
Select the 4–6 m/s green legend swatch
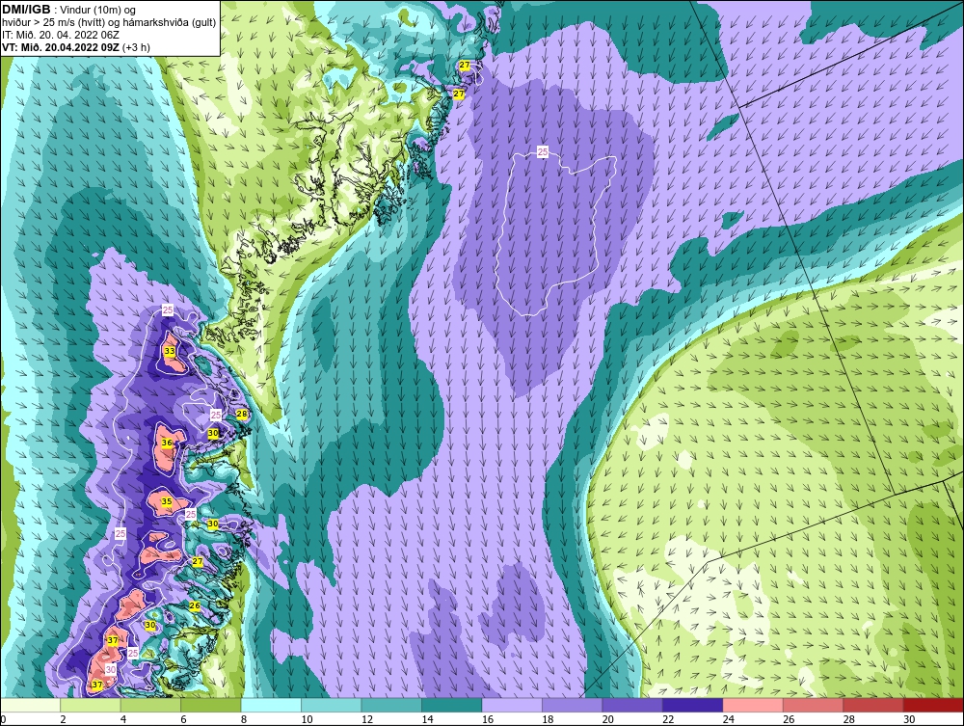150,705
